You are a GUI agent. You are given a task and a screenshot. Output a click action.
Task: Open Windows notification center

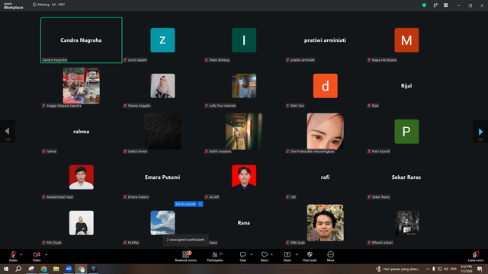tap(480, 269)
